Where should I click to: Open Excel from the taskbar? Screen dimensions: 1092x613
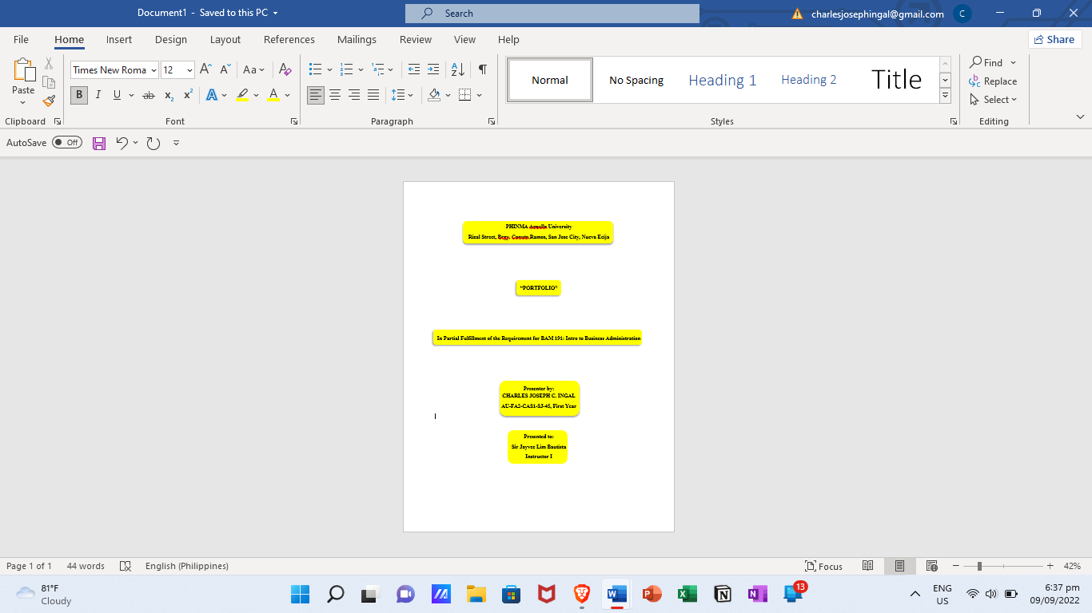click(x=687, y=594)
